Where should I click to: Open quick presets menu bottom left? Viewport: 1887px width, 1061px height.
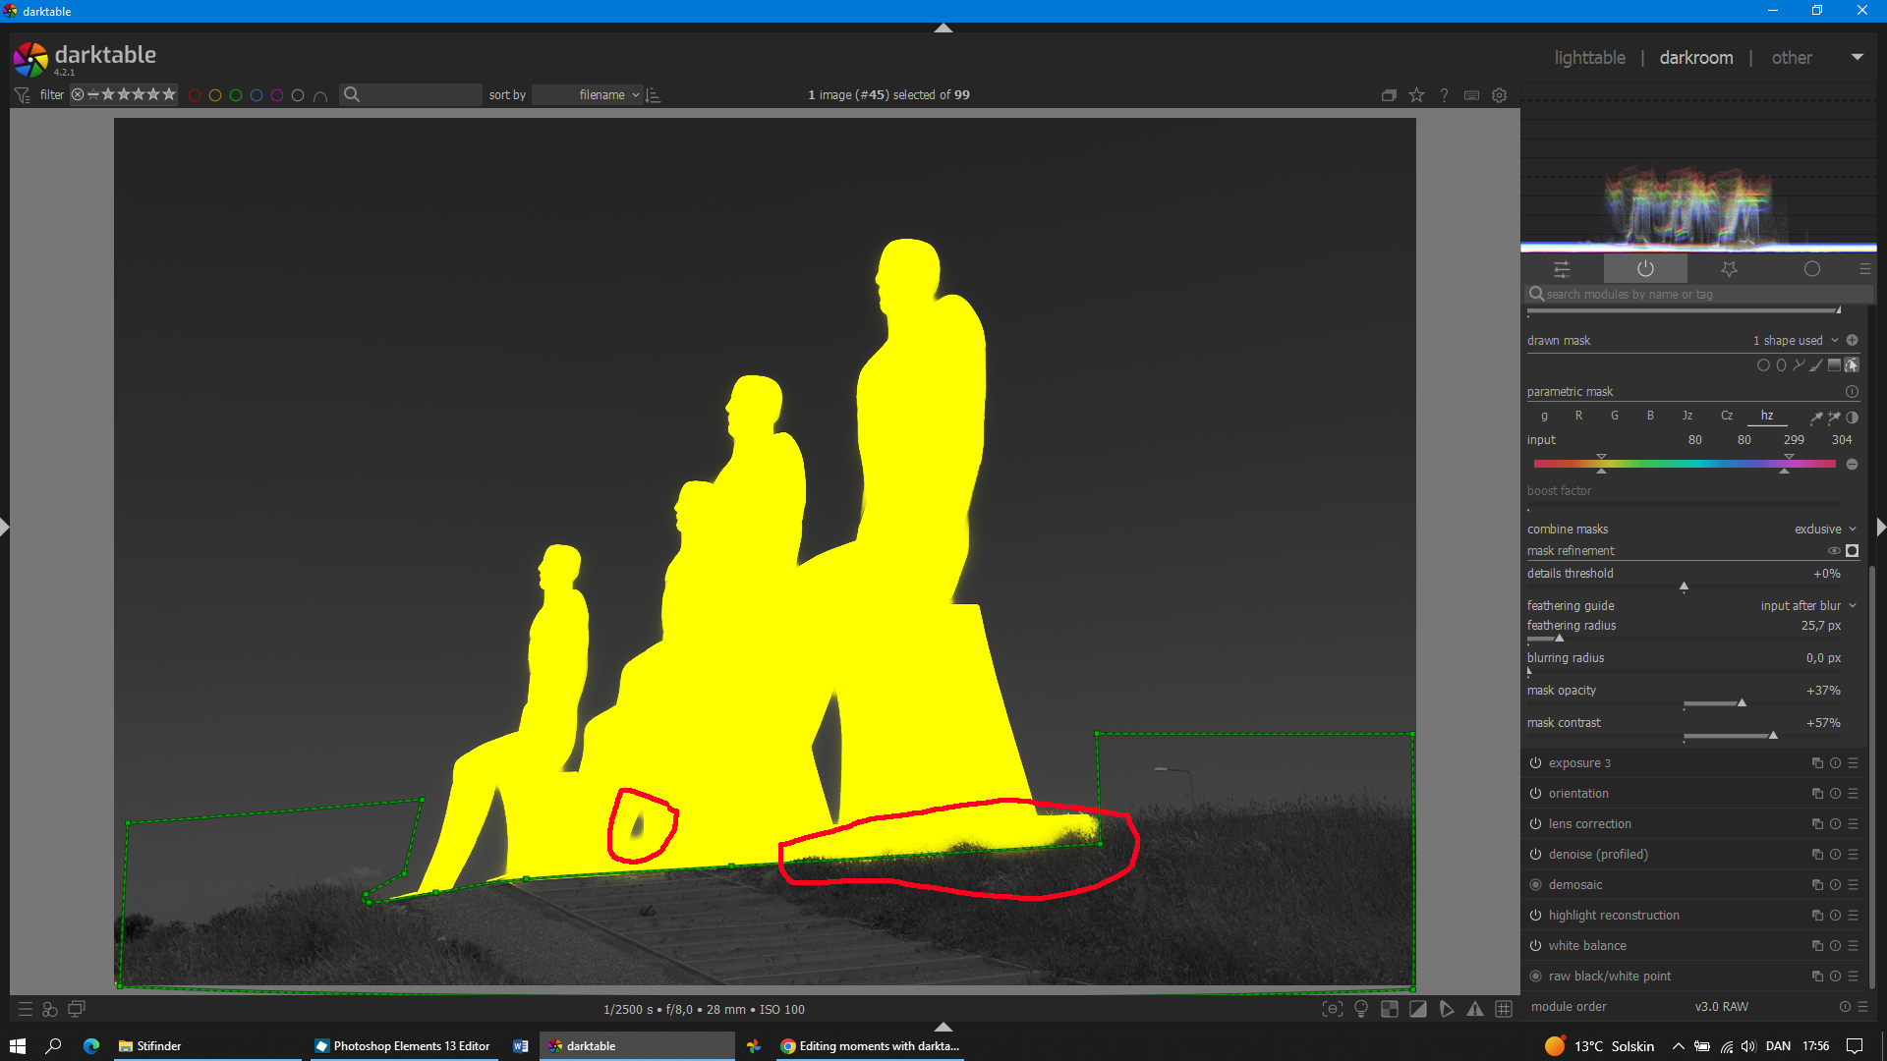(x=26, y=1009)
